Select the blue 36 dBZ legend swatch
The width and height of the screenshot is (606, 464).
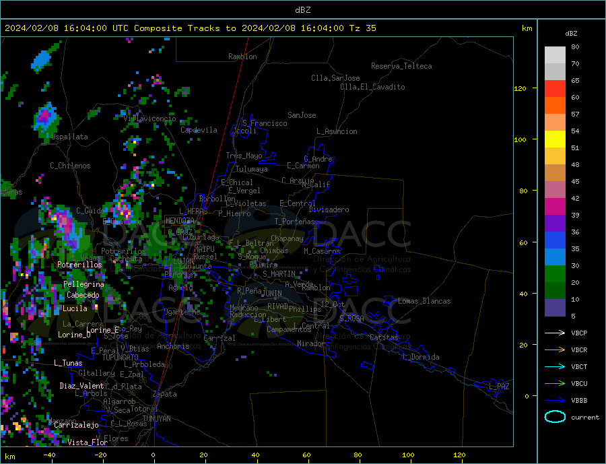click(x=555, y=240)
